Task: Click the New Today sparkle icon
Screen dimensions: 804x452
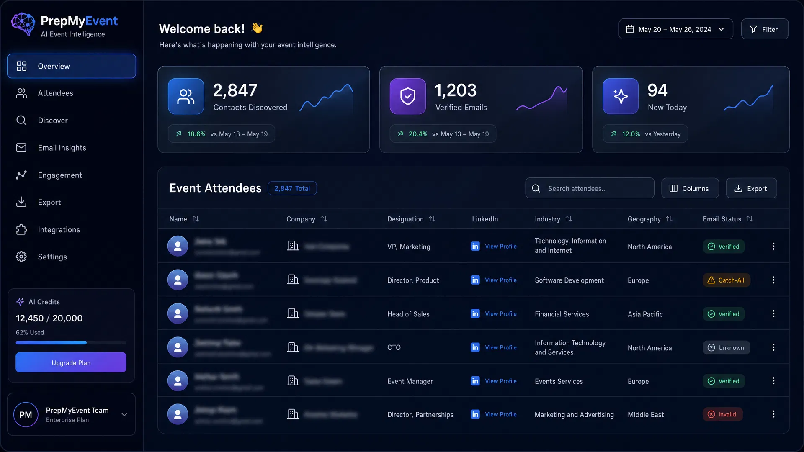Action: pos(621,96)
